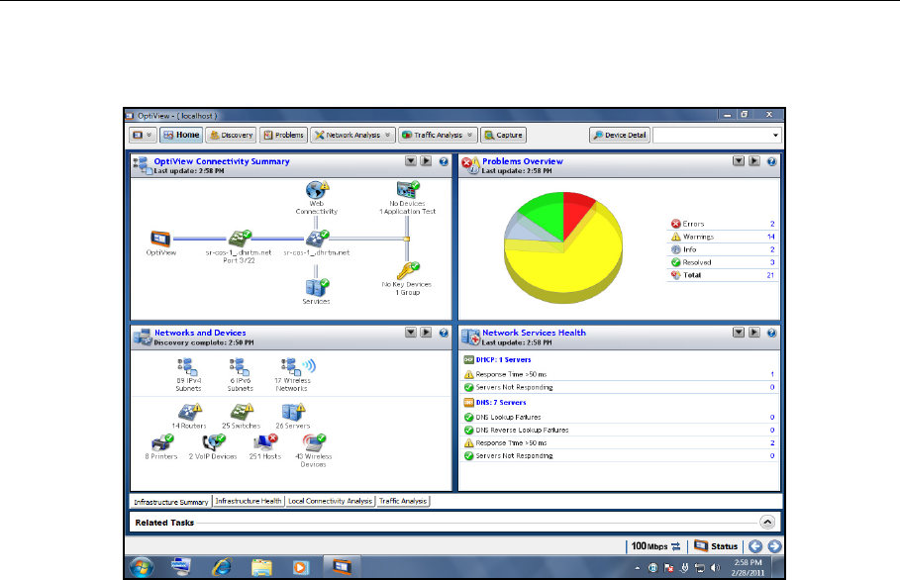Open the 6 IPv6 Subnets icon
The image size is (900, 580).
coord(240,367)
